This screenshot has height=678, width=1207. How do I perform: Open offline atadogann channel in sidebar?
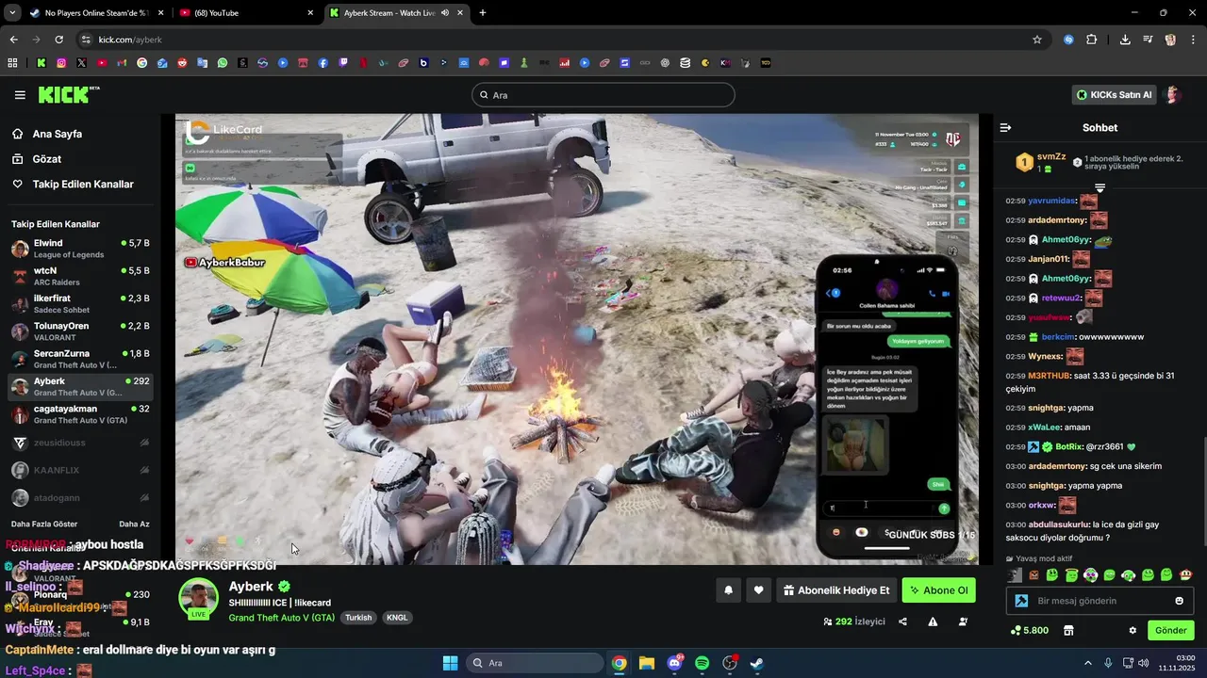pyautogui.click(x=80, y=498)
